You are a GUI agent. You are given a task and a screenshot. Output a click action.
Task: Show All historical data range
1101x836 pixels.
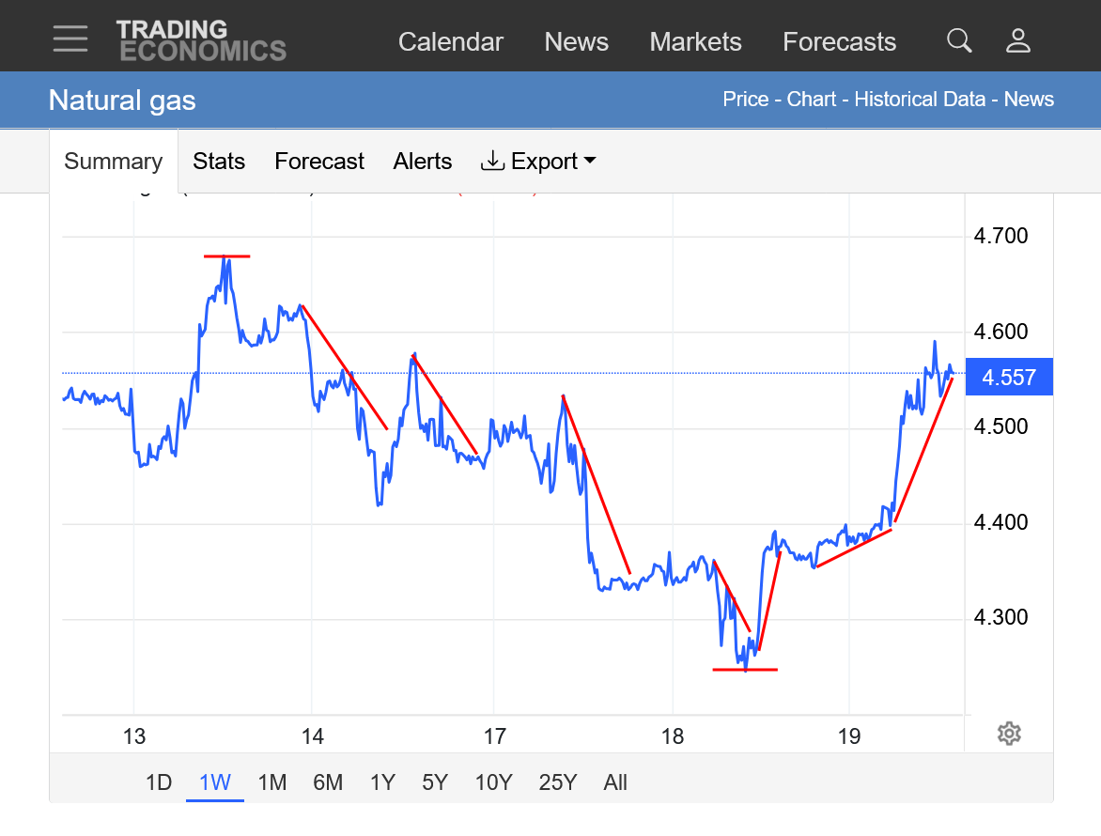615,782
